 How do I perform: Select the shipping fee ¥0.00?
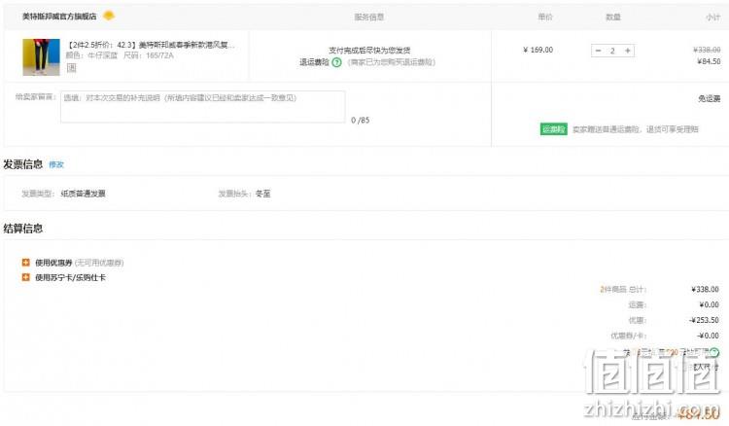pos(709,304)
